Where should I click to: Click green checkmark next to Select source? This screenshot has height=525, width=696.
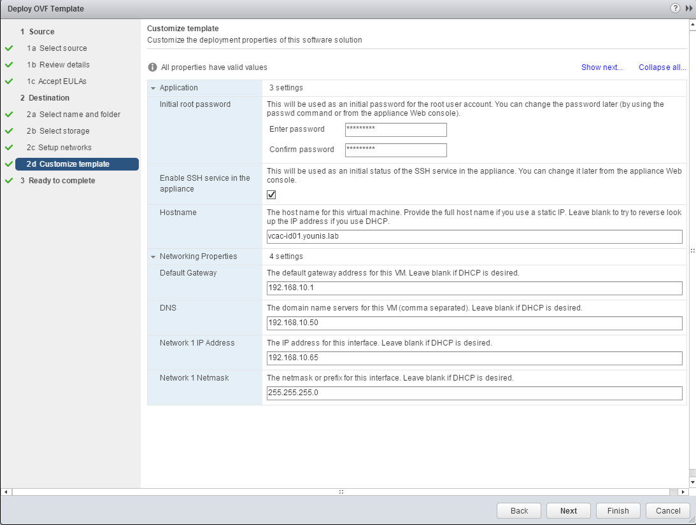click(9, 48)
